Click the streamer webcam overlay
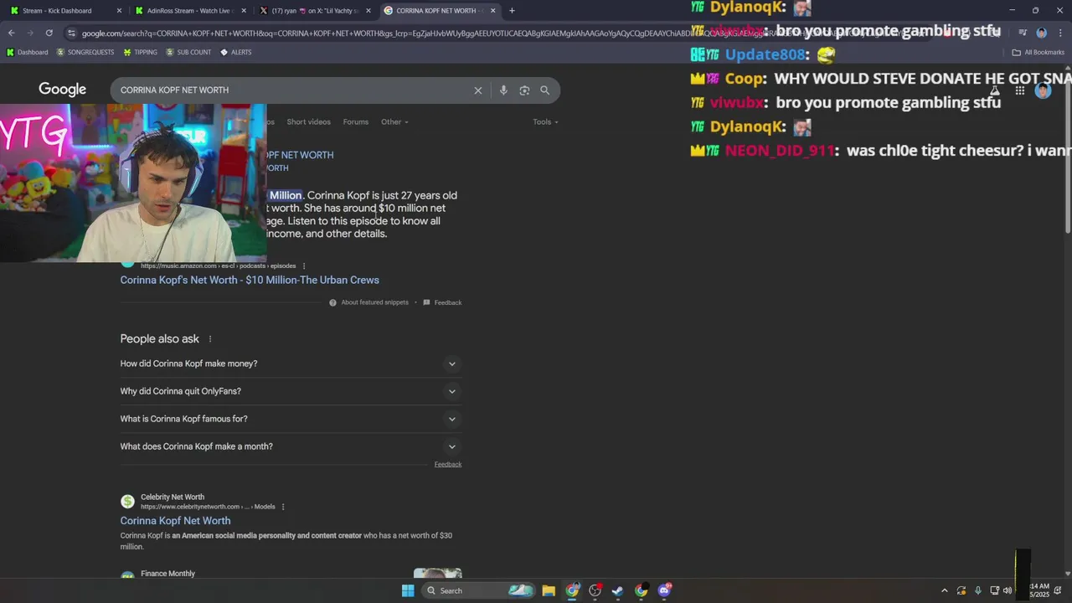Screen dimensions: 1072x603 (x=133, y=183)
